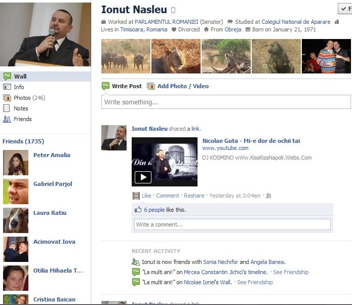This screenshot has height=305, width=352.
Task: Click the Add Photo / Video camera icon
Action: [x=151, y=86]
